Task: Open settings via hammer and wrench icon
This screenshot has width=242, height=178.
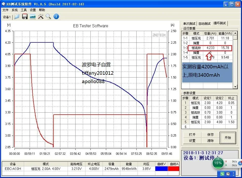Action: [41, 17]
